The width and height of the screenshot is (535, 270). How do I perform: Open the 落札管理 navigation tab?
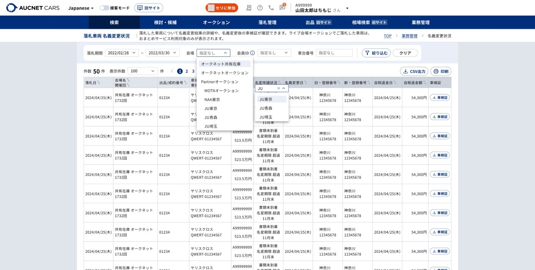[267, 23]
